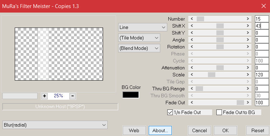Confirm settings with the OK button
This screenshot has width=270, height=136.
click(225, 130)
